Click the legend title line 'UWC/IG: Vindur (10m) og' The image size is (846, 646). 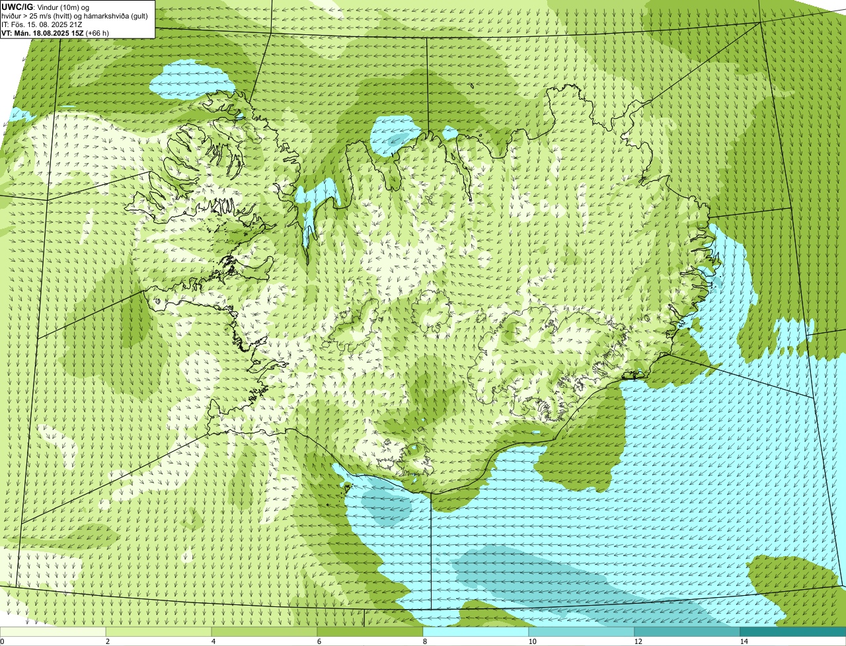(46, 7)
